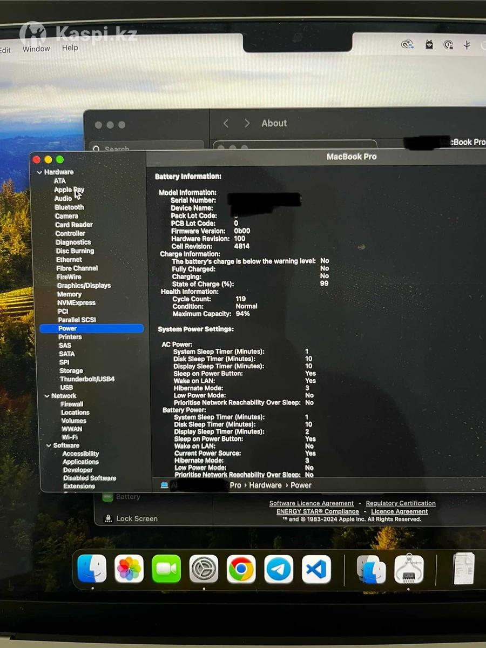Open Lock Screen in Settings sidebar
This screenshot has height=648, width=486.
pos(137,519)
